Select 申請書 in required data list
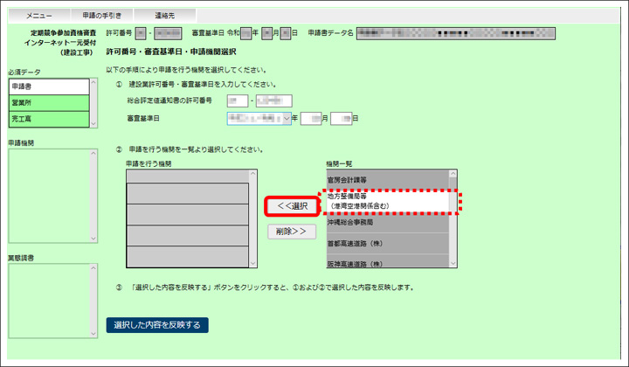 tap(49, 87)
